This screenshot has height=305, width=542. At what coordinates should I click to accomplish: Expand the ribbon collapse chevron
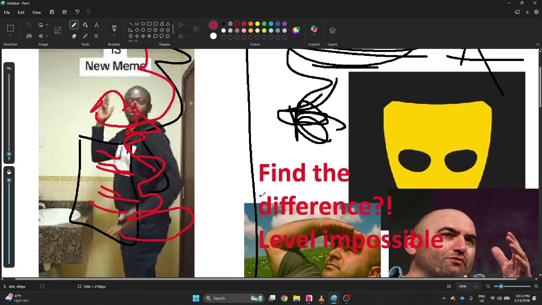pos(538,44)
